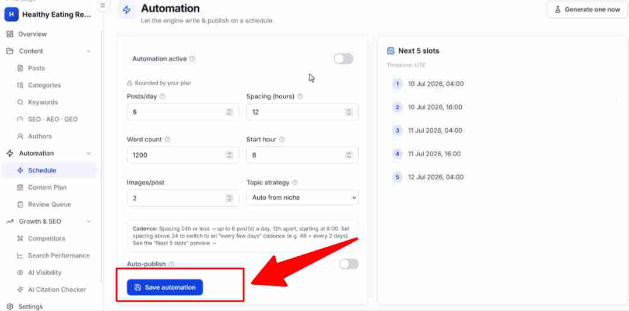Focus the Spacing (hours) input field
The image size is (629, 311).
coord(303,112)
